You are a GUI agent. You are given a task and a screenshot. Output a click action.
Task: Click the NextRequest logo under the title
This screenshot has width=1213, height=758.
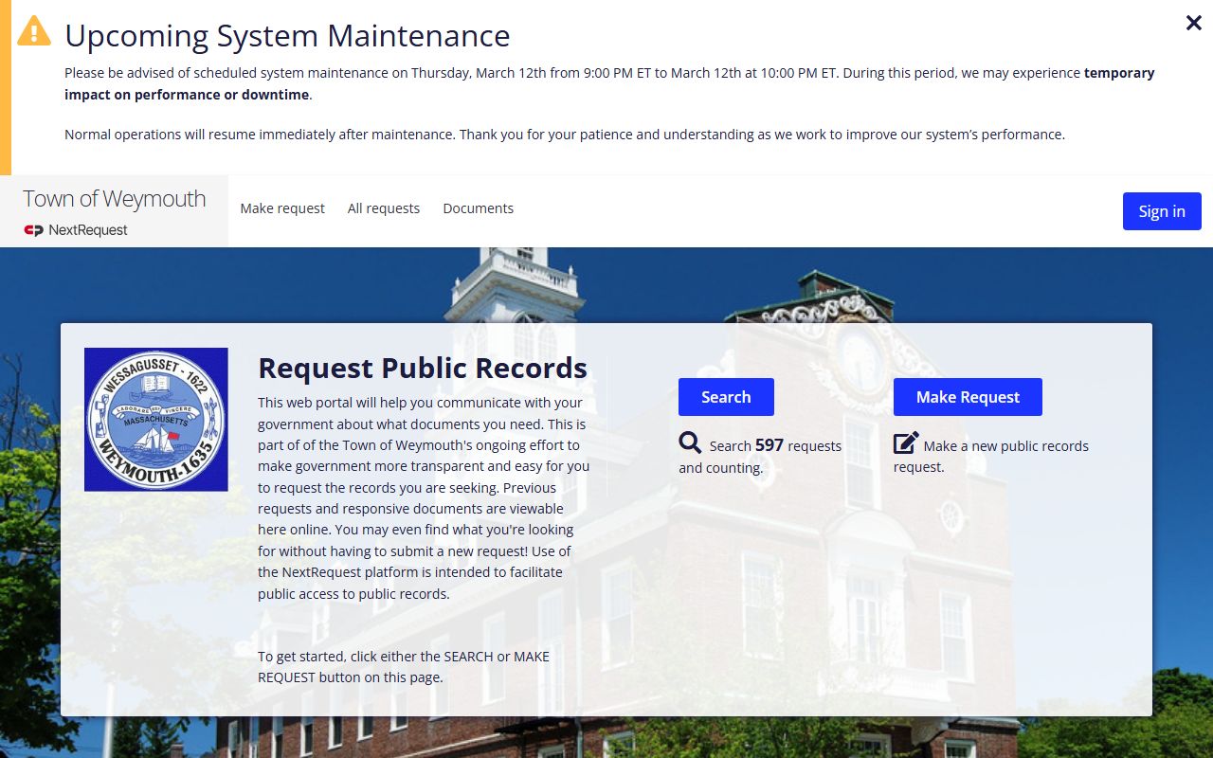point(76,230)
